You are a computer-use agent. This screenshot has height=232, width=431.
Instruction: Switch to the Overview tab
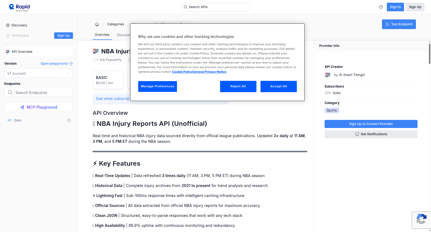click(x=102, y=35)
